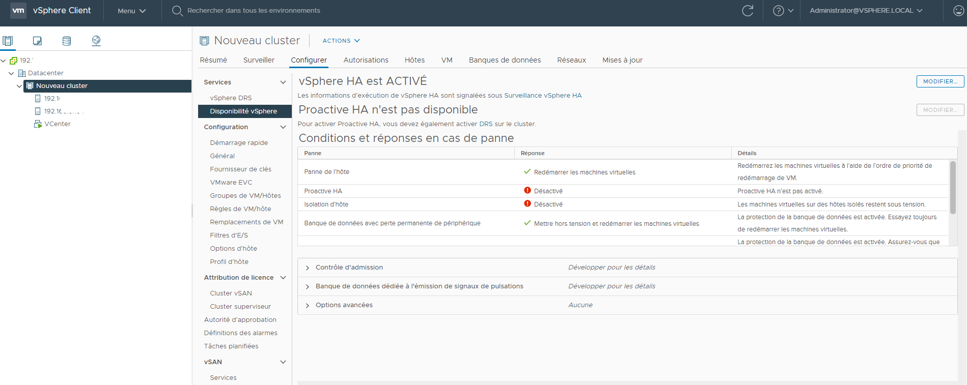Open the Storage inventory view icon
967x385 pixels.
click(67, 41)
